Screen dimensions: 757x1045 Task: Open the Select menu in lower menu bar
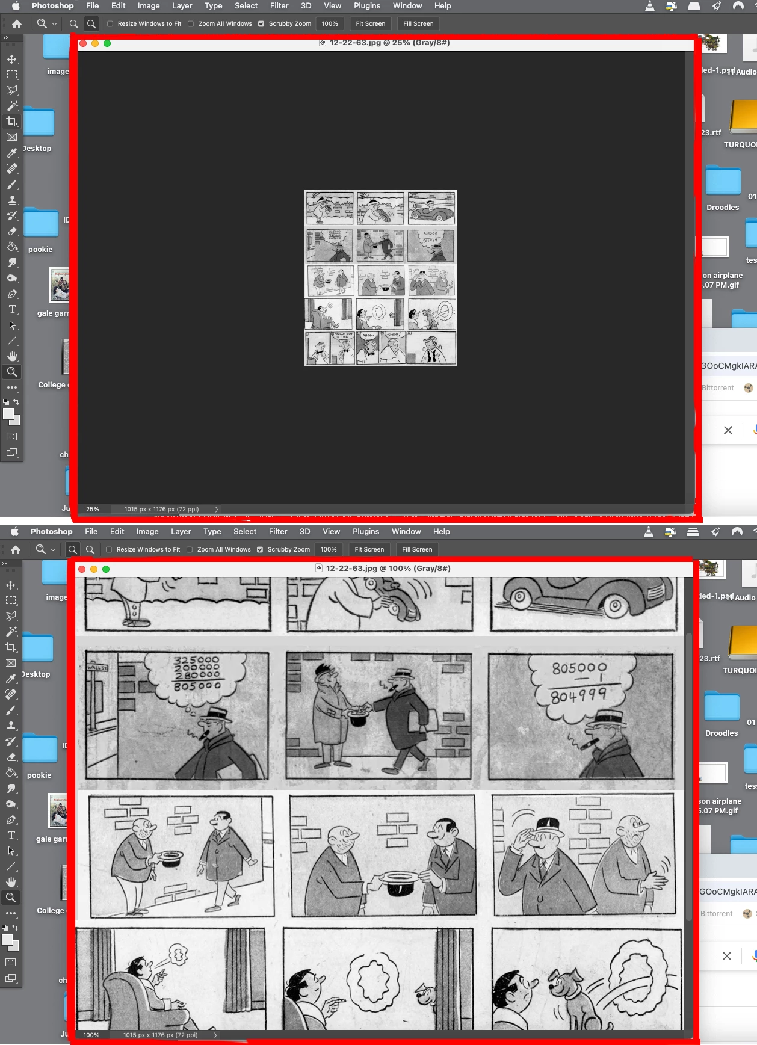[x=245, y=532]
